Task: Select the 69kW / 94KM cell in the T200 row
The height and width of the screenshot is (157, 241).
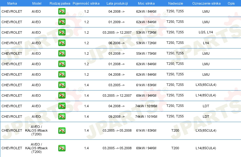Action: [x=146, y=148]
